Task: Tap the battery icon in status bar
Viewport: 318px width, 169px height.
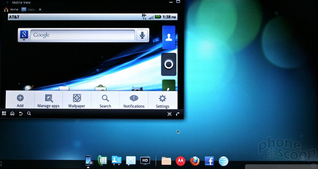Action: (158, 17)
